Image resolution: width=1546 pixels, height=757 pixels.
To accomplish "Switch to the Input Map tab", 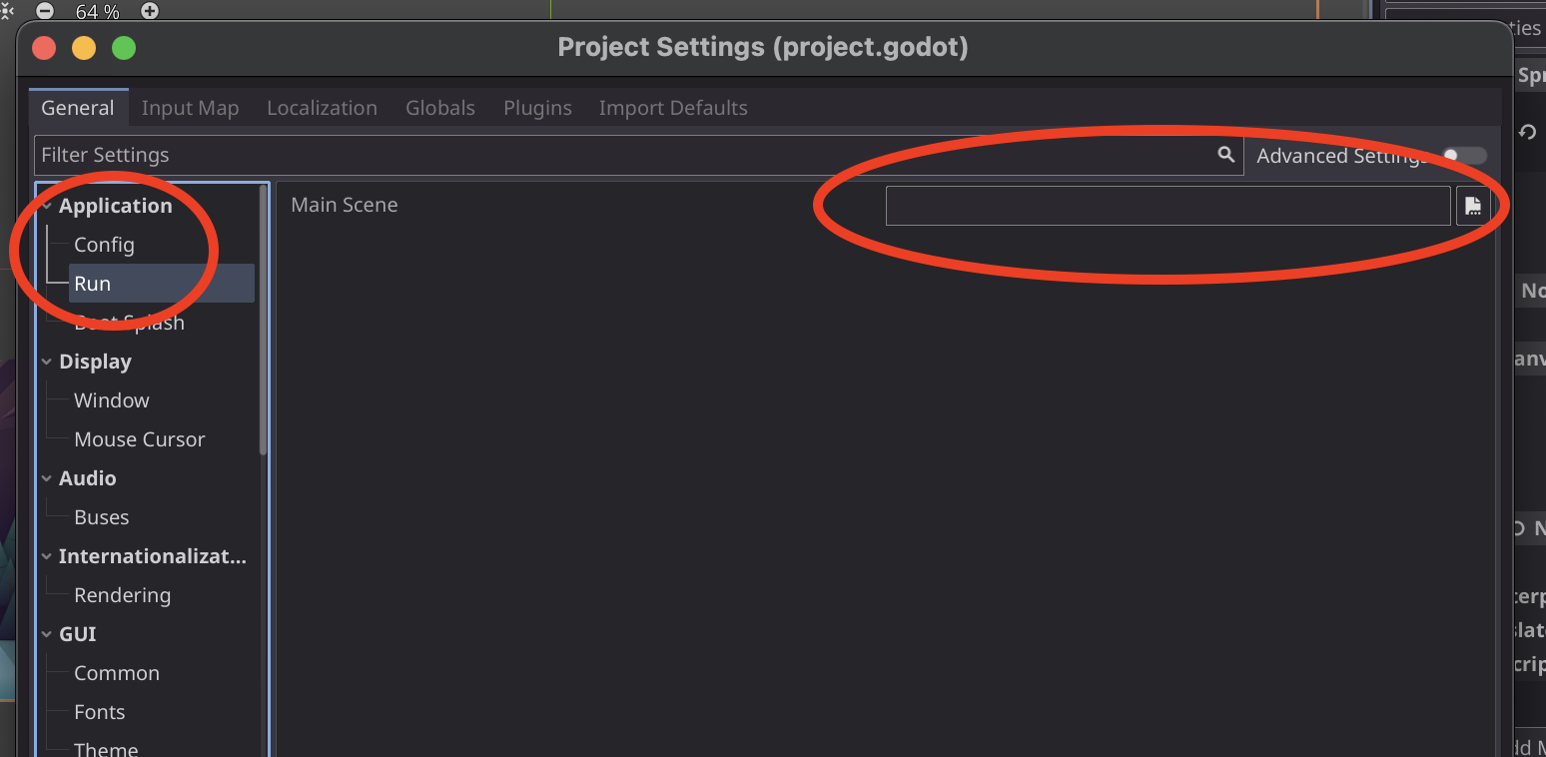I will tap(190, 107).
